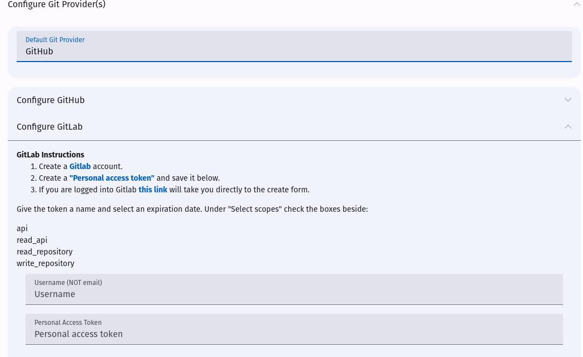Click the "read_repository" scope text
The image size is (583, 357).
(44, 252)
